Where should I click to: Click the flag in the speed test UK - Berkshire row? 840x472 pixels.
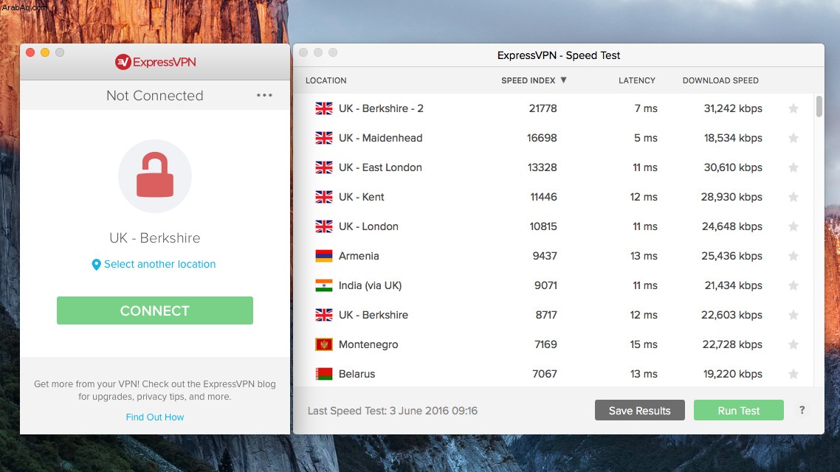pyautogui.click(x=323, y=315)
